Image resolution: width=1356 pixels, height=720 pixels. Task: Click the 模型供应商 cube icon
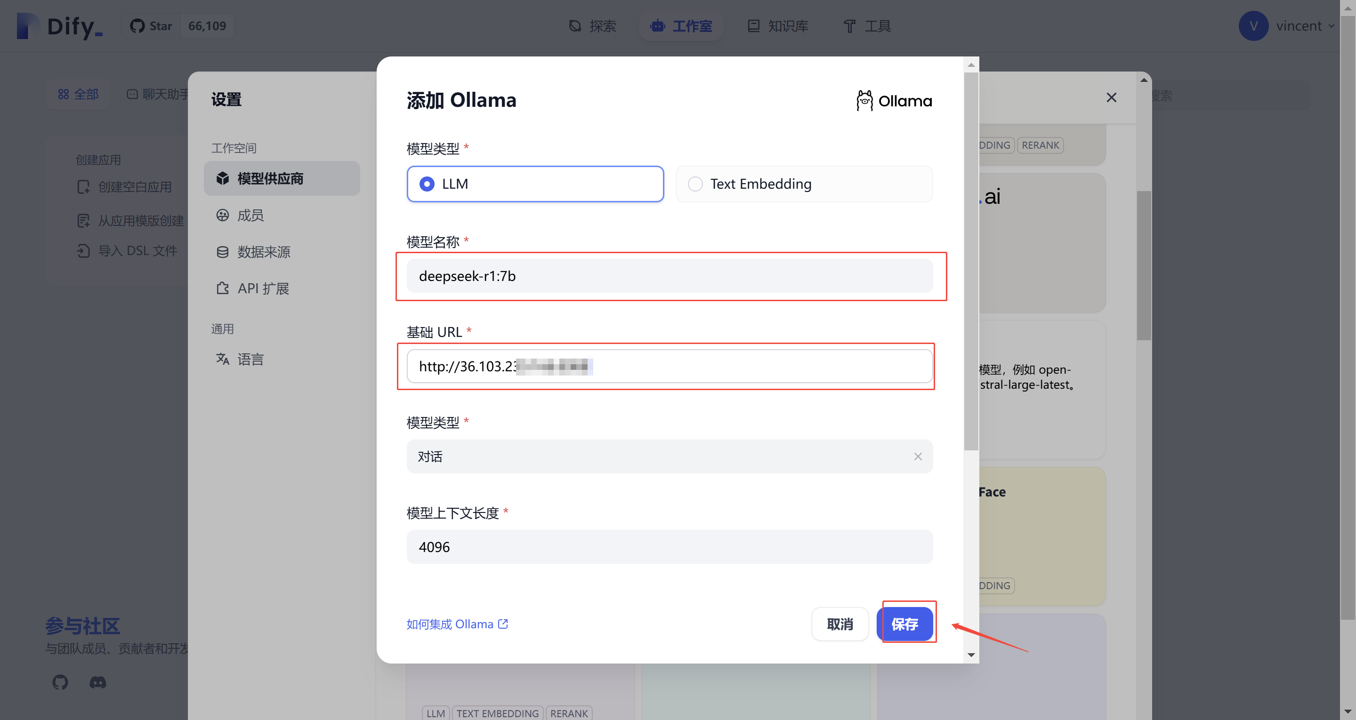click(223, 178)
